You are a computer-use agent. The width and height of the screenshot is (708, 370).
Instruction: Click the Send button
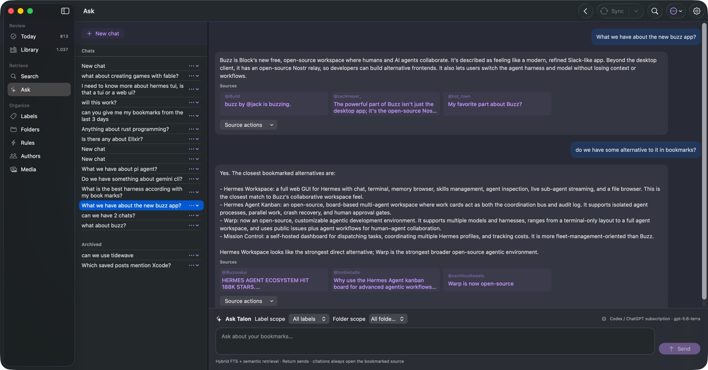coord(679,349)
